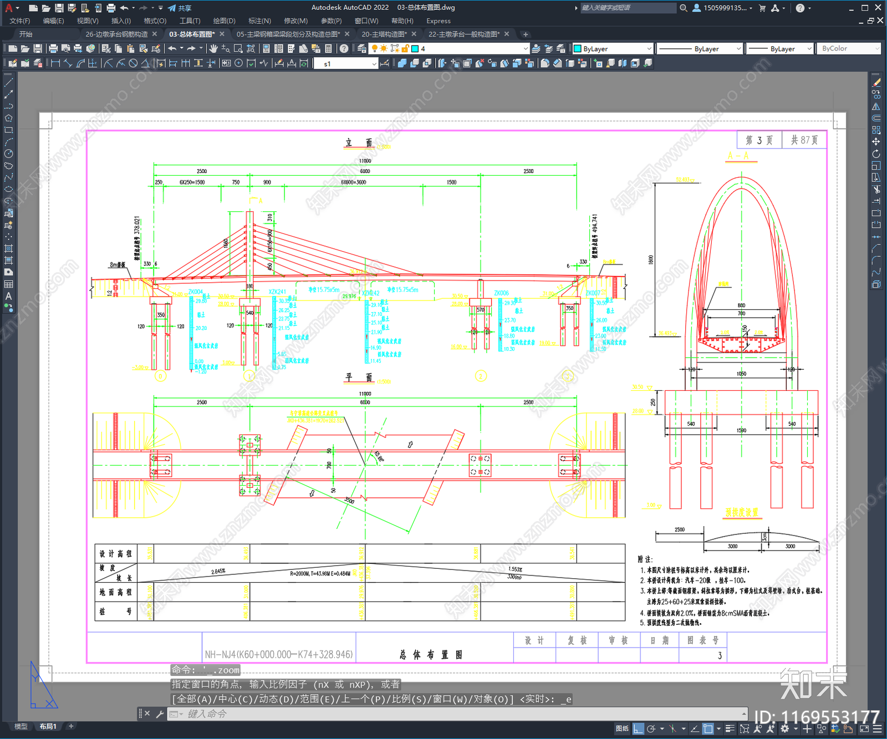
Task: Select the Diameter dimension tool
Action: [x=133, y=63]
